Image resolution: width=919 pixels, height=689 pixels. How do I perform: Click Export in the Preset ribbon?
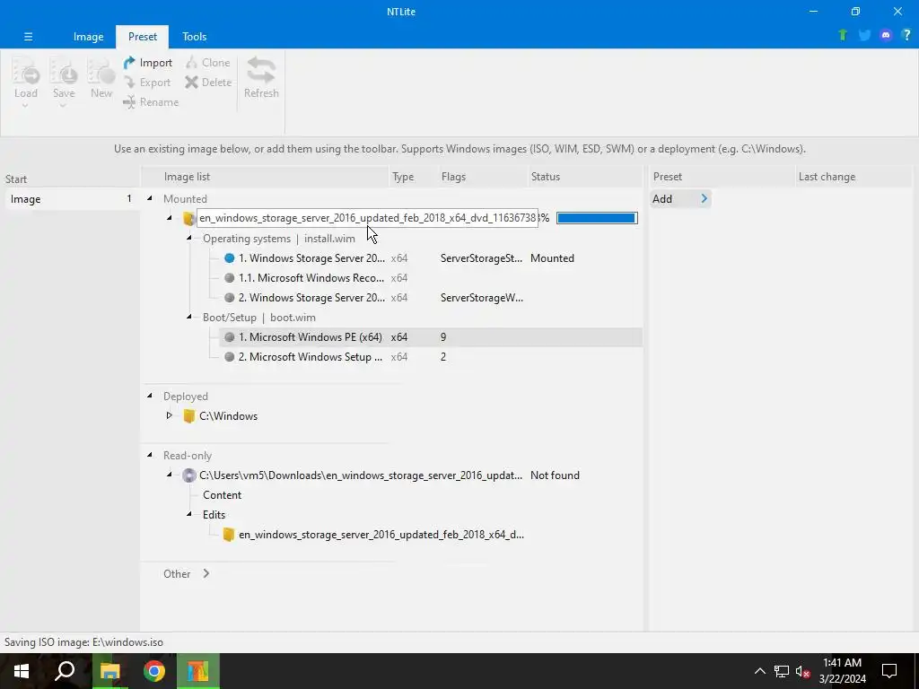coord(147,83)
